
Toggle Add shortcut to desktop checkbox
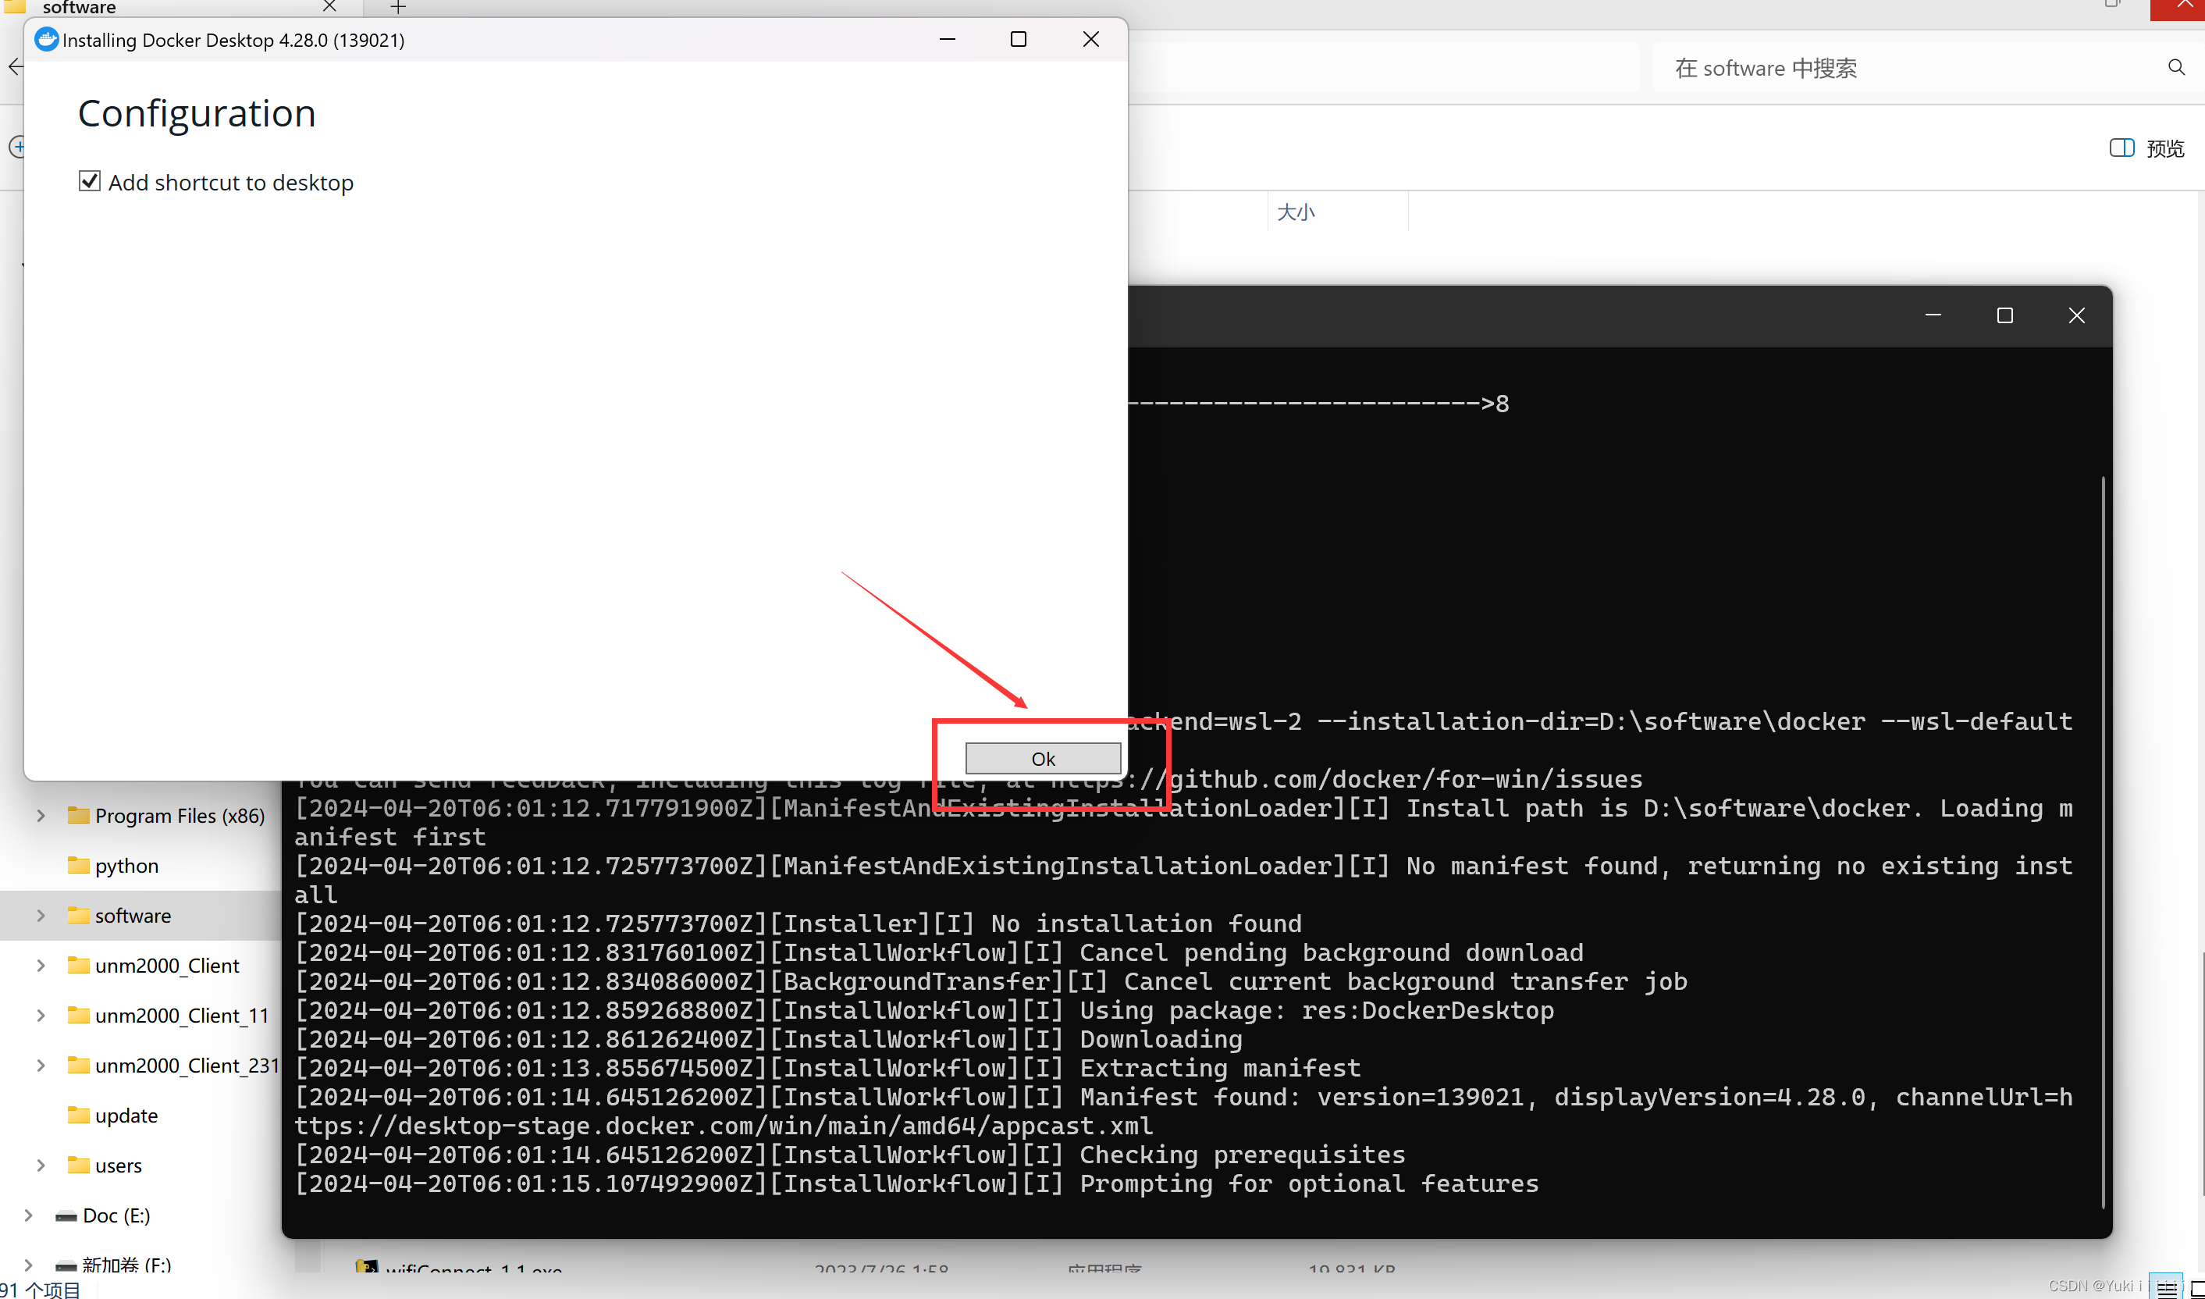[x=89, y=181]
